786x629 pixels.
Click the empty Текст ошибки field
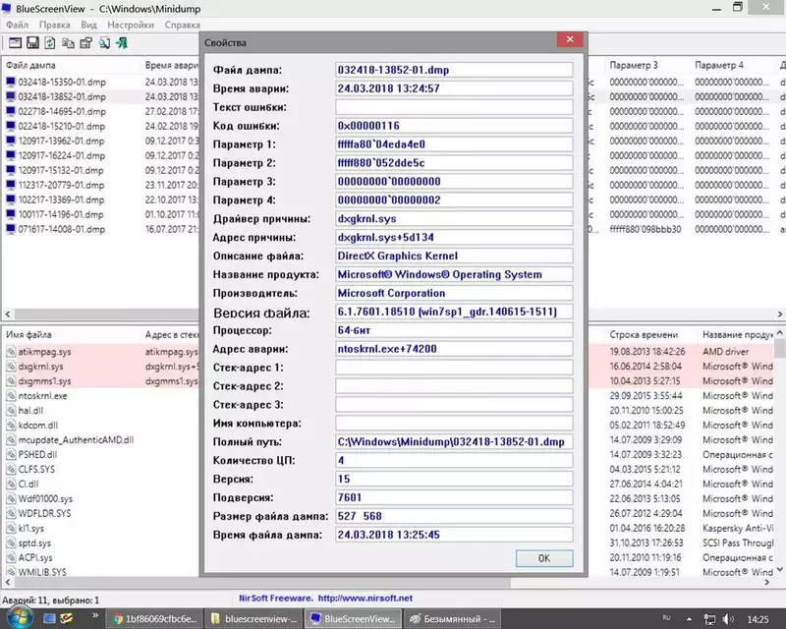tap(454, 107)
